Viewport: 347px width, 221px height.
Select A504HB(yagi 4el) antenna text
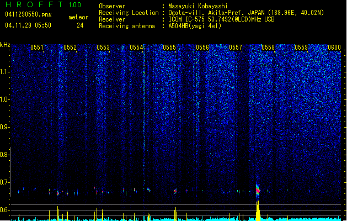click(x=195, y=26)
